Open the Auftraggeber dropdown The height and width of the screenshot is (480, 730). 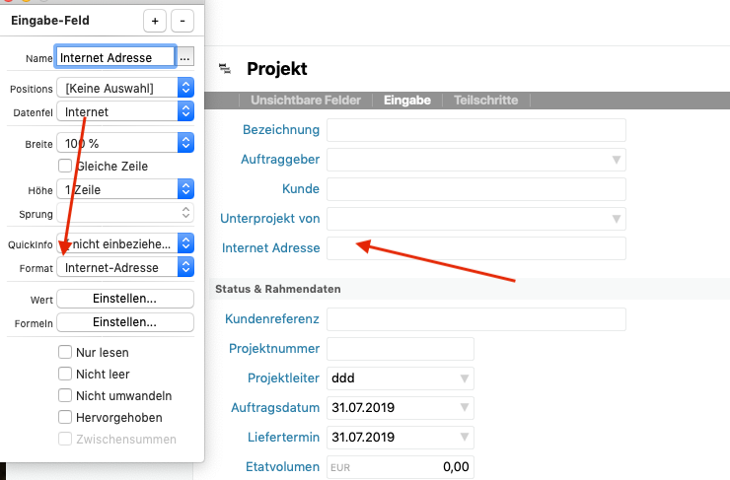pyautogui.click(x=617, y=160)
